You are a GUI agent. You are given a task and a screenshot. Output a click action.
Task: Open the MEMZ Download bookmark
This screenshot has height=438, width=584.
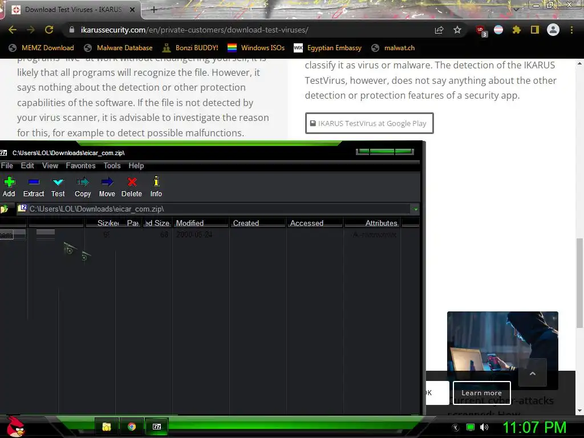point(41,48)
